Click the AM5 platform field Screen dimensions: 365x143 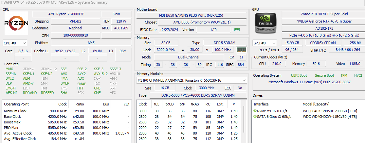coord(91,43)
